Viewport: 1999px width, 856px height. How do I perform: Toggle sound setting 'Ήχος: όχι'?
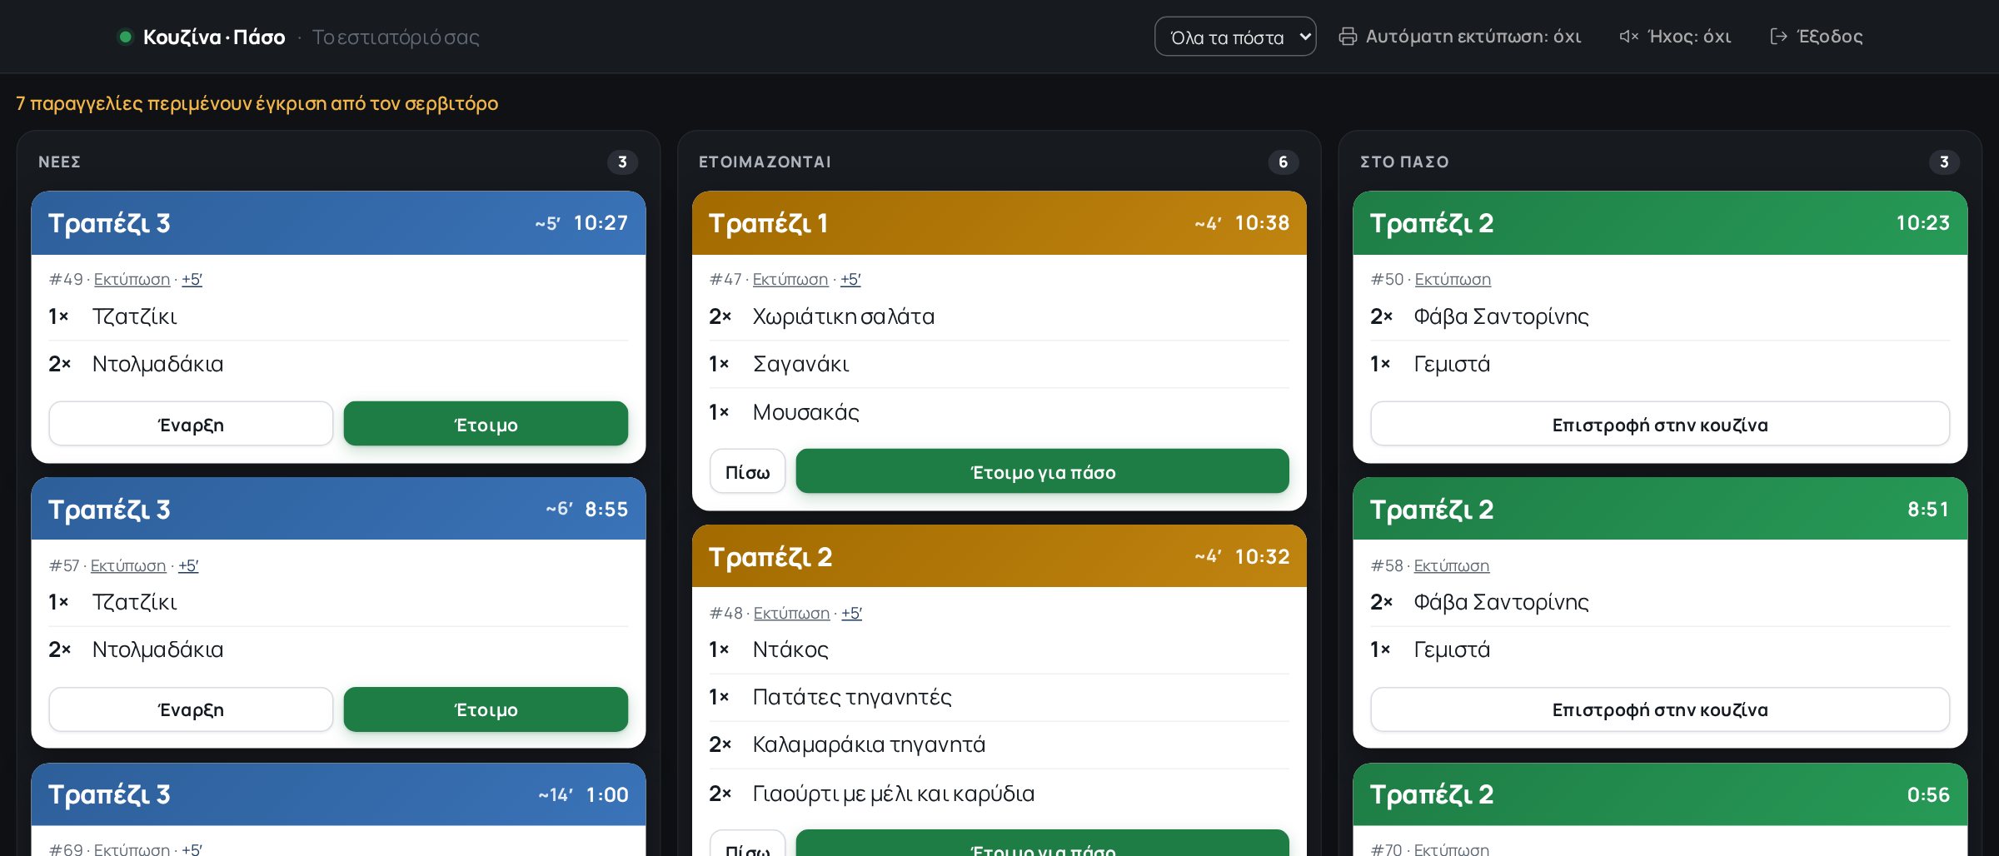(x=1675, y=37)
